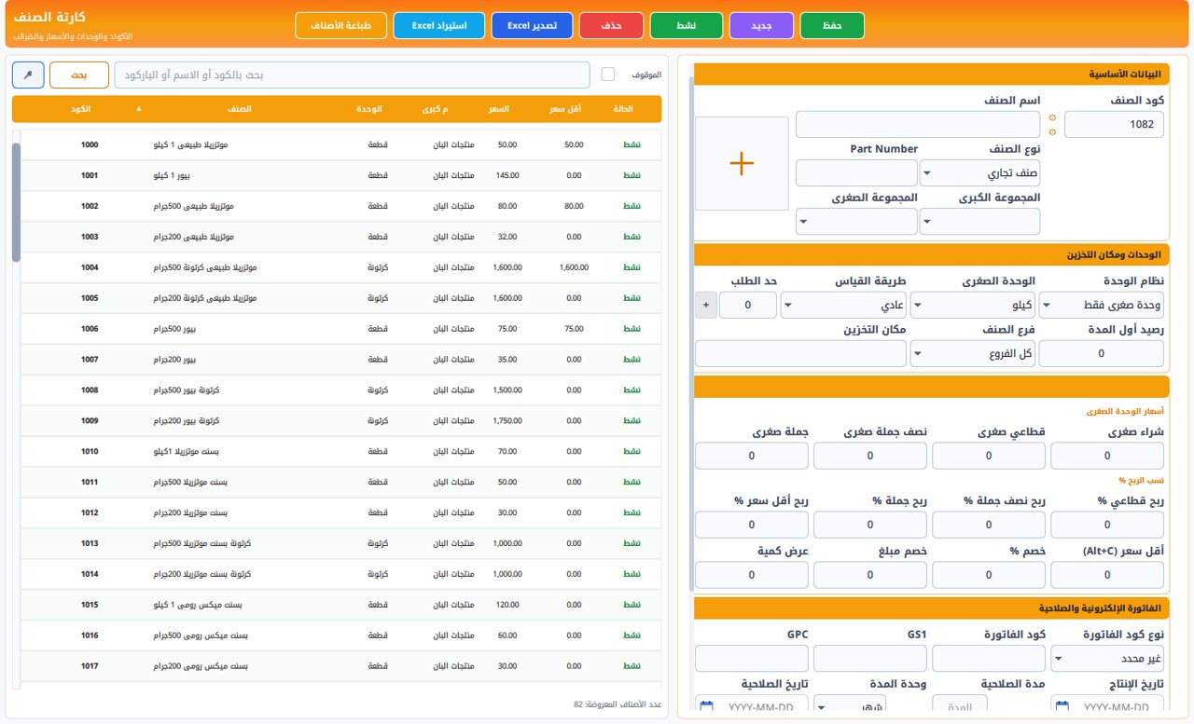Click the بحث search button

click(79, 75)
